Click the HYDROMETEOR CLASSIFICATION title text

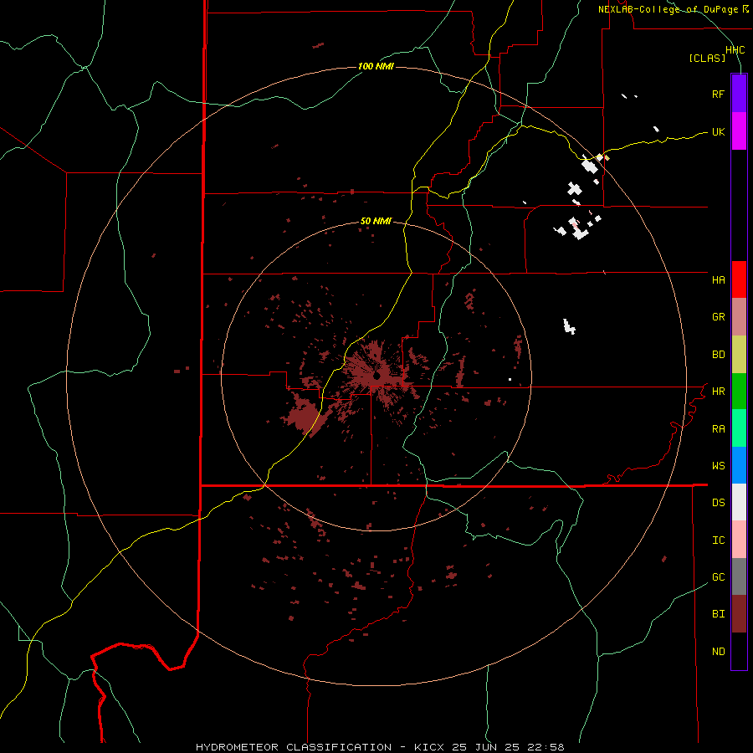(294, 747)
